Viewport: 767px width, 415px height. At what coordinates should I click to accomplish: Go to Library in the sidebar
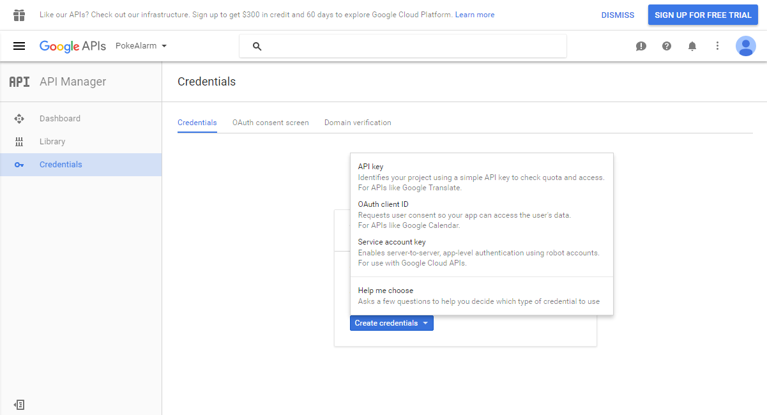point(80,142)
